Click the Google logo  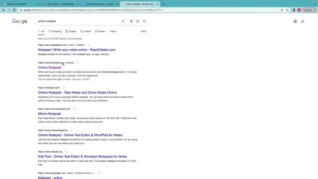(x=20, y=21)
